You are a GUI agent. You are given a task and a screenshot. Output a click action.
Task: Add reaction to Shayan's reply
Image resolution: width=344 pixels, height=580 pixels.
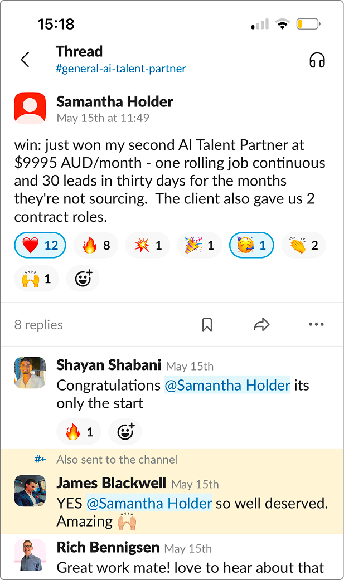[x=125, y=431]
